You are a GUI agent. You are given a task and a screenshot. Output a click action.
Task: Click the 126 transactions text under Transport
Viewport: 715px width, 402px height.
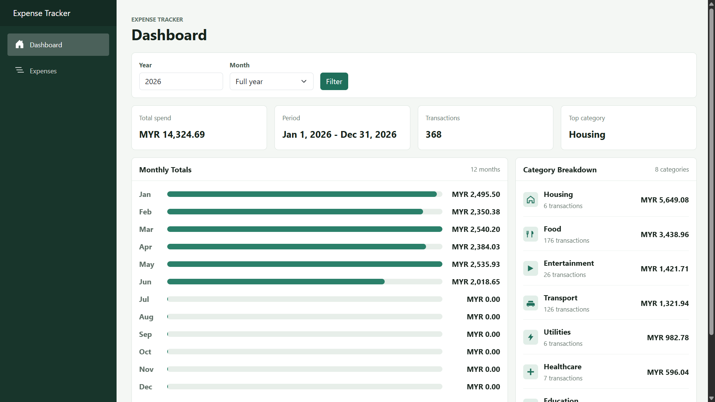[566, 309]
